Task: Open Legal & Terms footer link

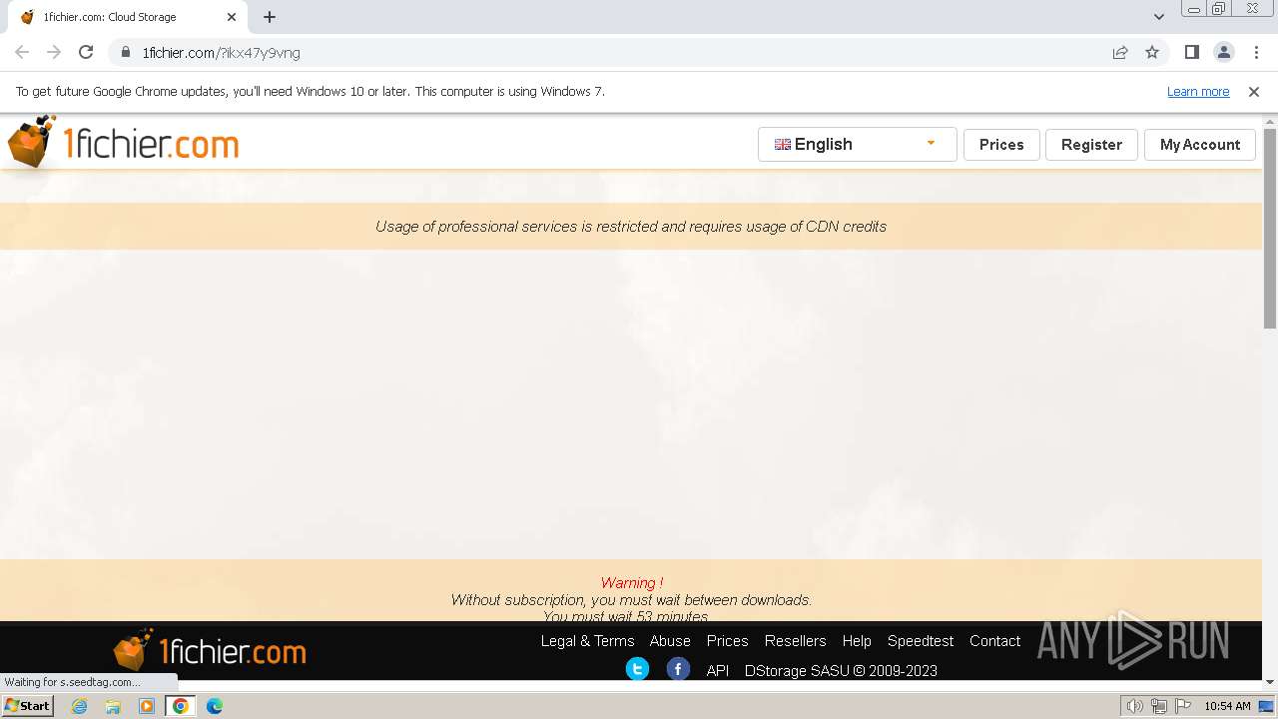Action: click(x=587, y=641)
